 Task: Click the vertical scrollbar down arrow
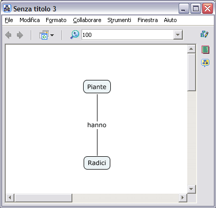[x=191, y=189]
